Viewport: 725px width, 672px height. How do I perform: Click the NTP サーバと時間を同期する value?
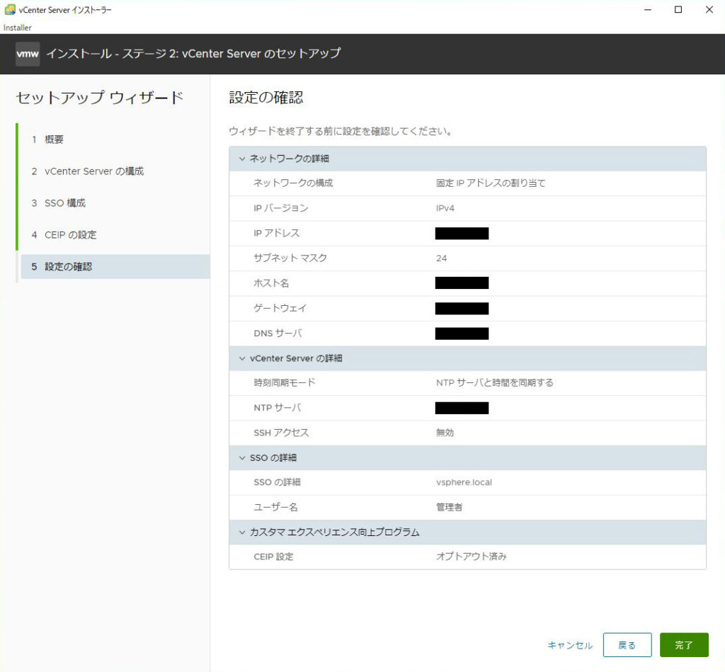[494, 383]
